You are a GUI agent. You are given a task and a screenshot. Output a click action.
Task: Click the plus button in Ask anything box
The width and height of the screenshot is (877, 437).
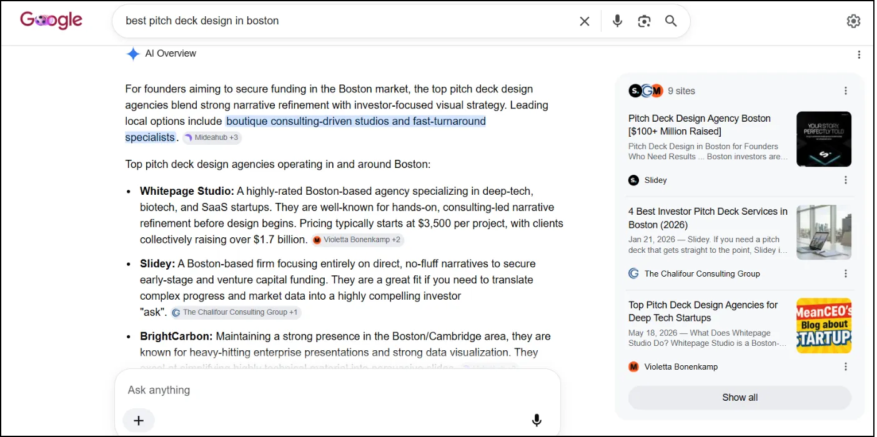[x=139, y=421]
